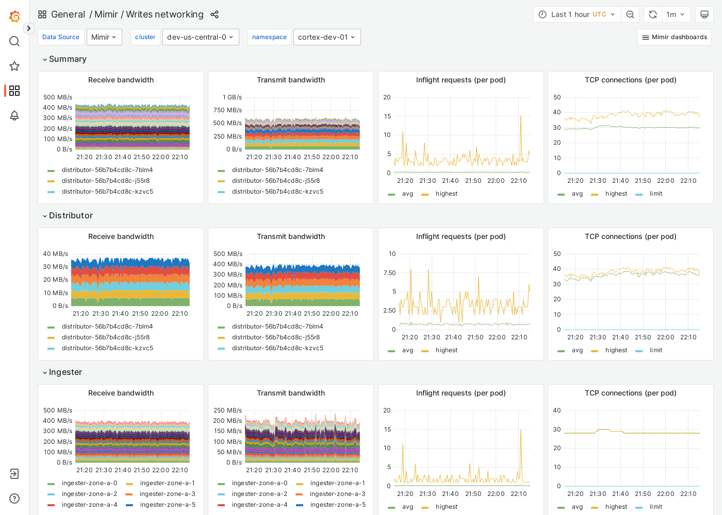Screen dimensions: 722x515
Task: Open the refresh interval dropdown showing 1m
Action: point(676,14)
